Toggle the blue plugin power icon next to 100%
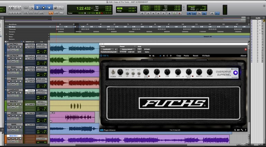Viewport: 266px width, 147px height. pos(101,56)
